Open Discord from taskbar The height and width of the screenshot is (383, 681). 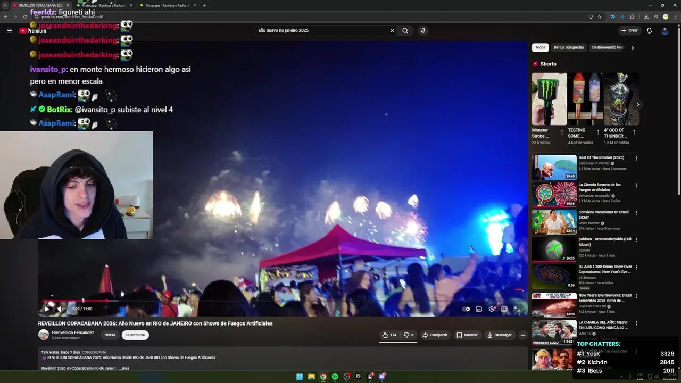click(381, 377)
